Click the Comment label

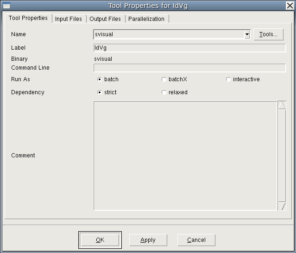[23, 156]
